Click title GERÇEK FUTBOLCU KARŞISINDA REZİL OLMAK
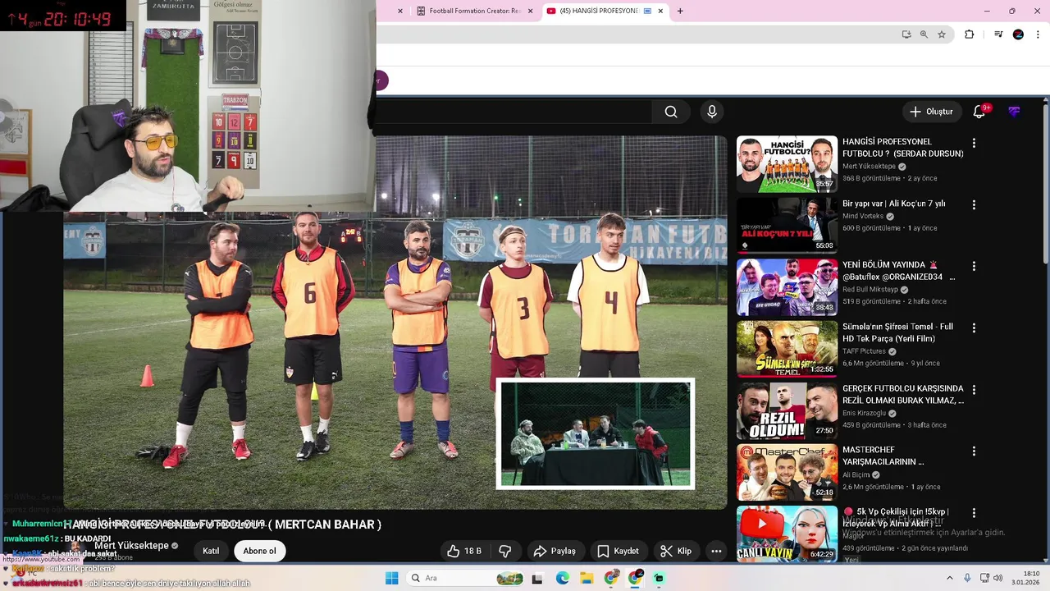This screenshot has width=1050, height=591. [x=903, y=394]
